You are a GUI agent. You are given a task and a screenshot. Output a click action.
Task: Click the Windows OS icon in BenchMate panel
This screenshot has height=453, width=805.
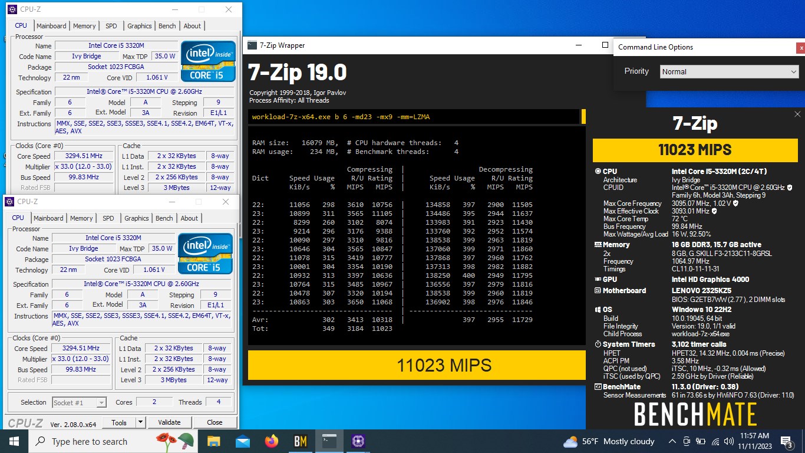pyautogui.click(x=598, y=310)
